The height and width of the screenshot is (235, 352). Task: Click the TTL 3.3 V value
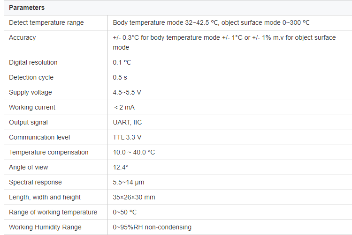(x=127, y=138)
